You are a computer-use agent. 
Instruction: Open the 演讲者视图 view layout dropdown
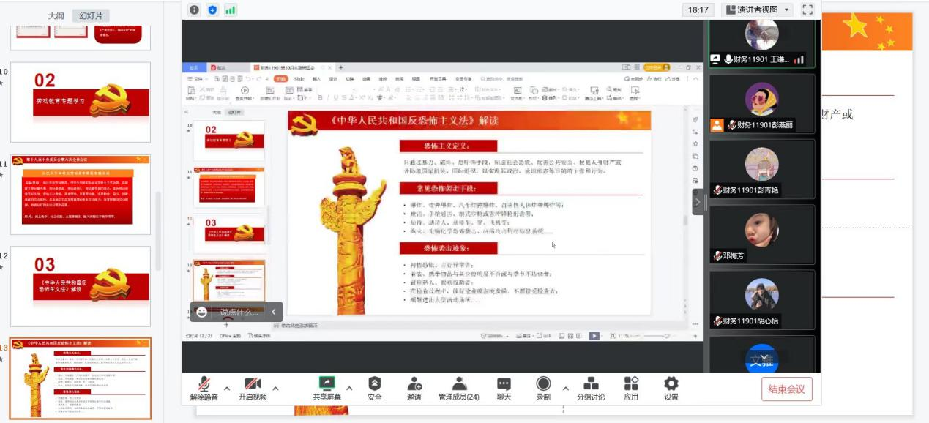coord(758,10)
